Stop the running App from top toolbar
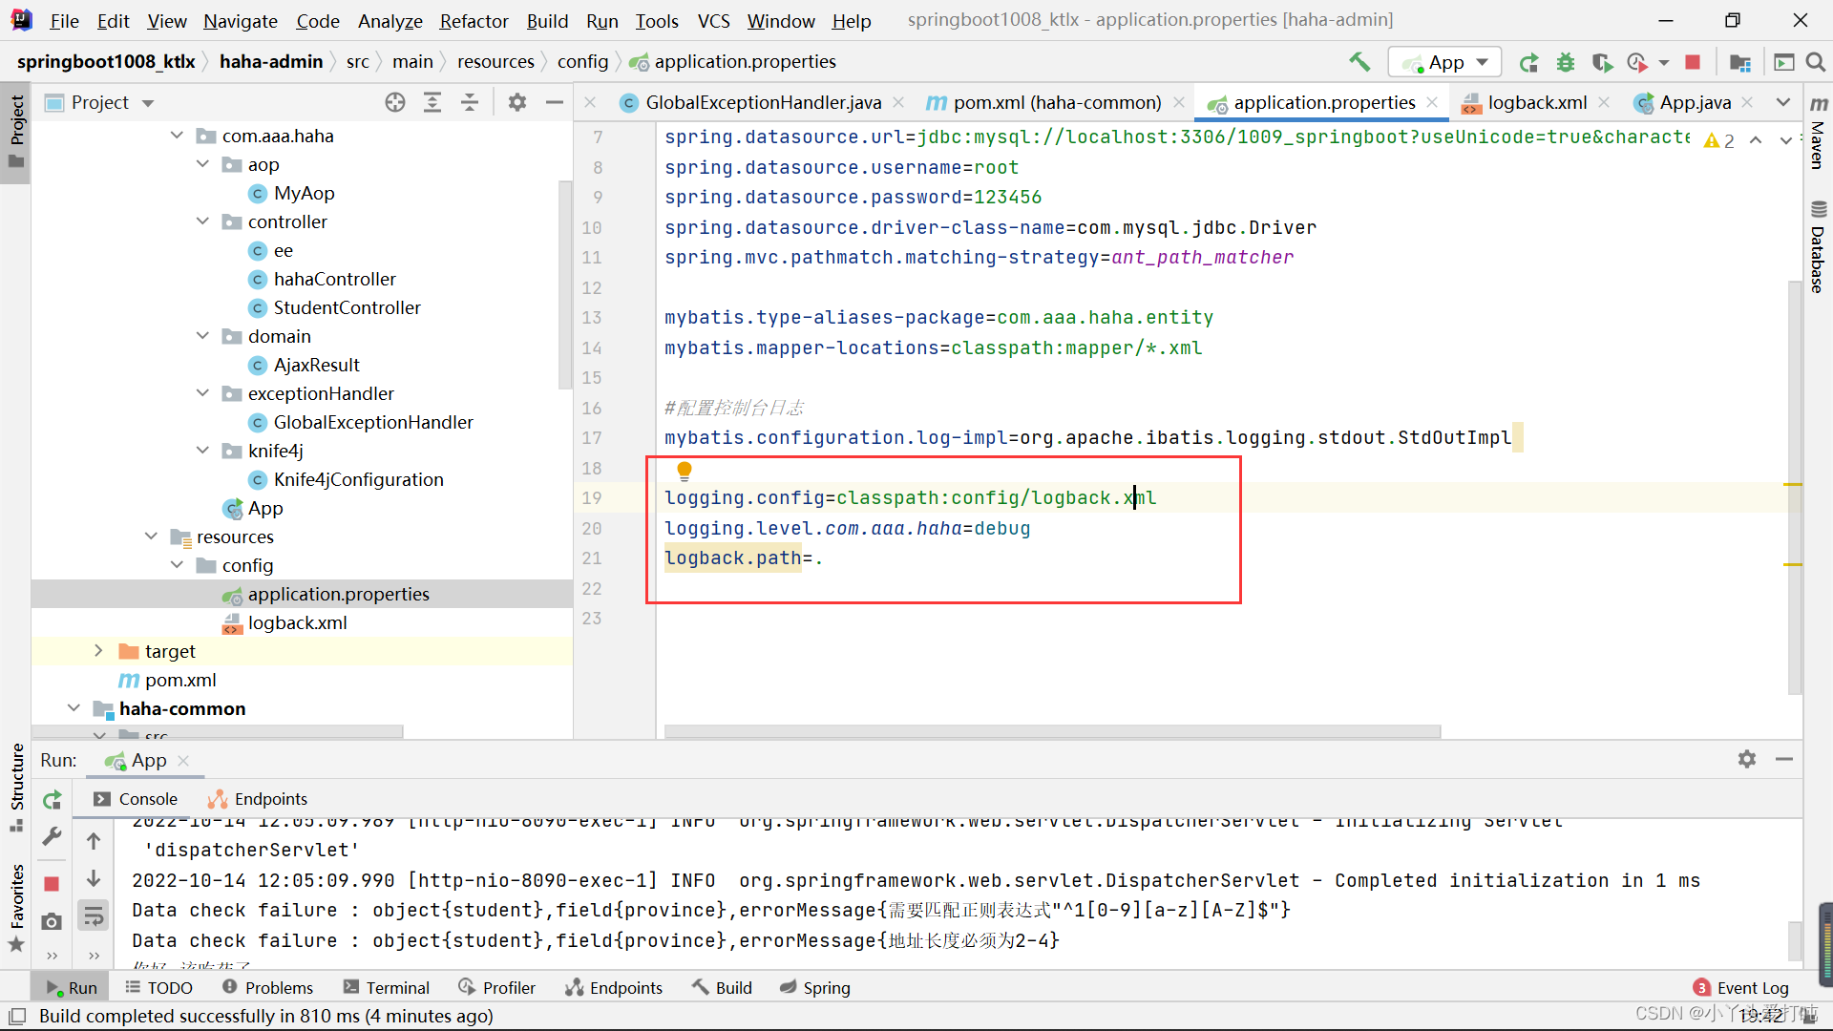 (x=1693, y=62)
